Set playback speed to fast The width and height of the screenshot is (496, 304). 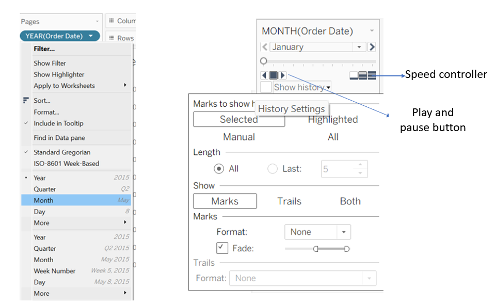[x=372, y=75]
